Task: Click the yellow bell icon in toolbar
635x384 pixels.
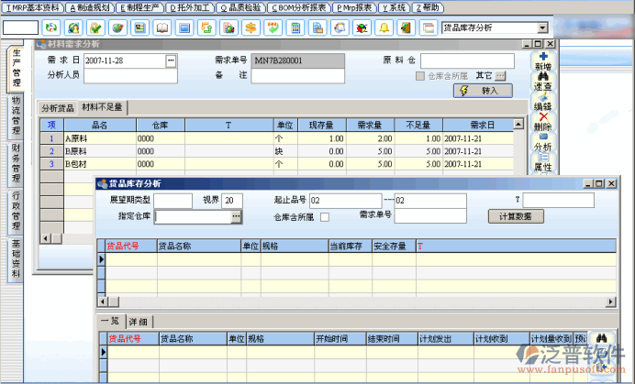Action: (383, 27)
